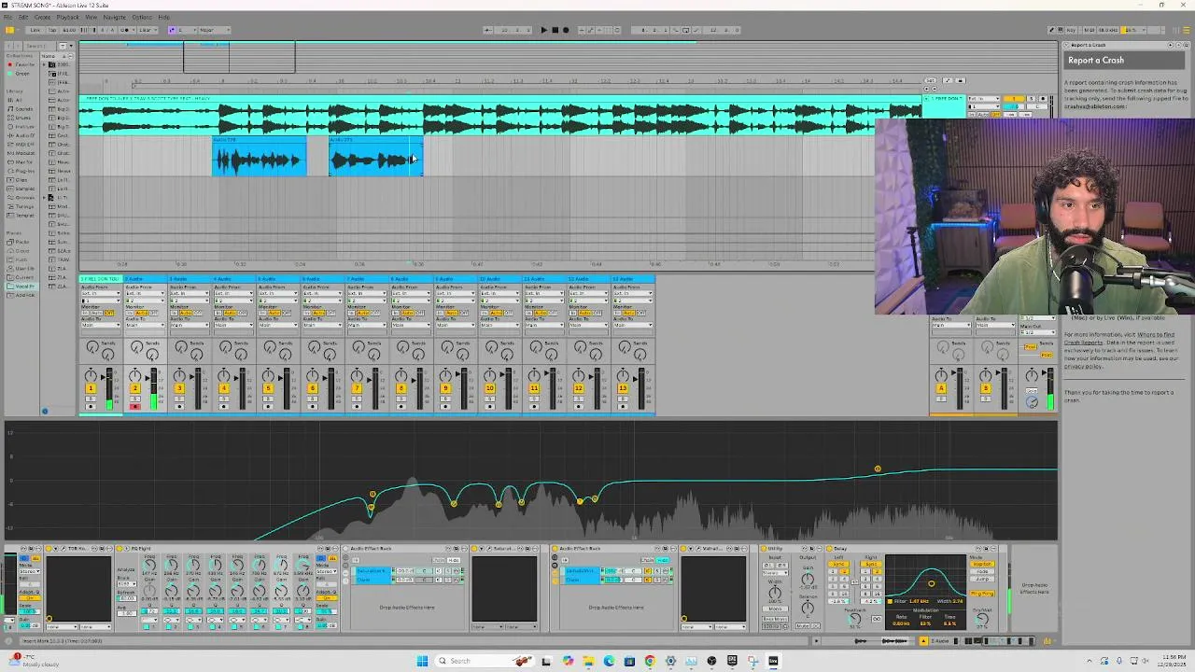This screenshot has width=1195, height=672.
Task: Select Packs under Places
Action: 21,242
